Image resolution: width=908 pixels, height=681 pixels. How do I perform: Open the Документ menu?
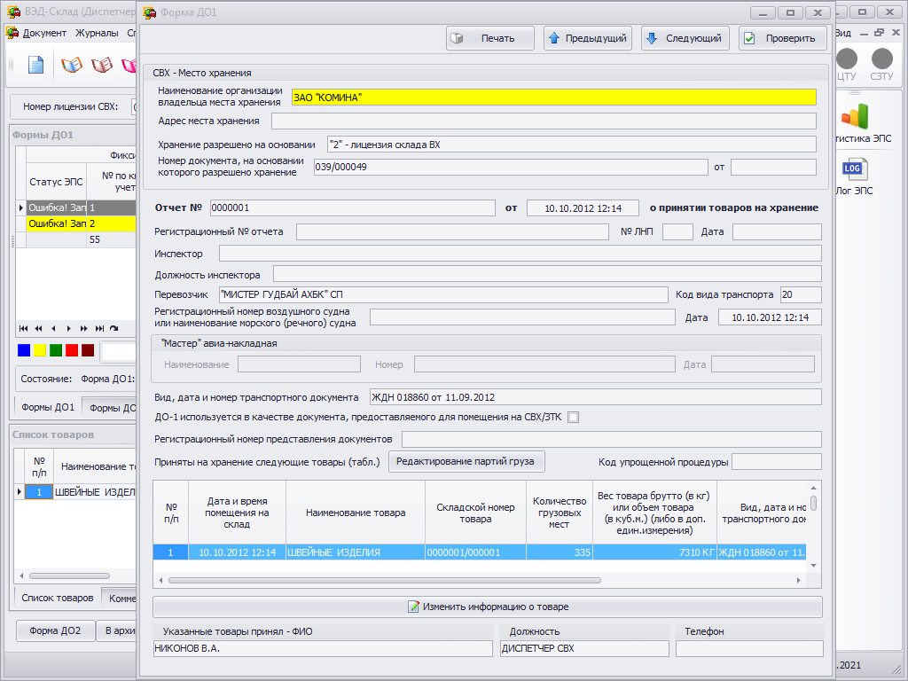[44, 33]
